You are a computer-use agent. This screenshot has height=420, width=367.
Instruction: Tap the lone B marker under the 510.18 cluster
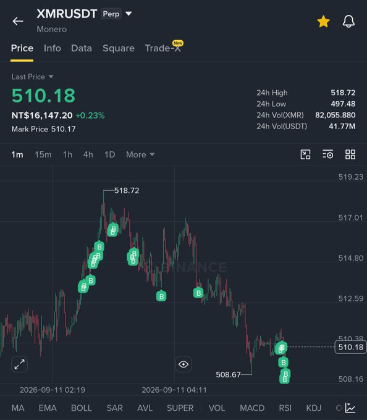(283, 363)
